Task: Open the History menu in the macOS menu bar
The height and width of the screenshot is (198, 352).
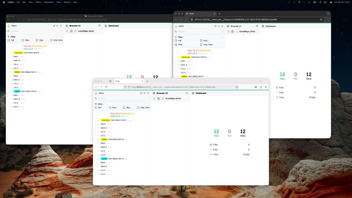Action: coord(38,2)
